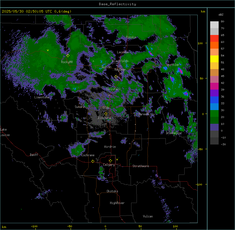Click the dBZ legend heading
Image resolution: width=235 pixels, height=230 pixels.
pos(221,15)
